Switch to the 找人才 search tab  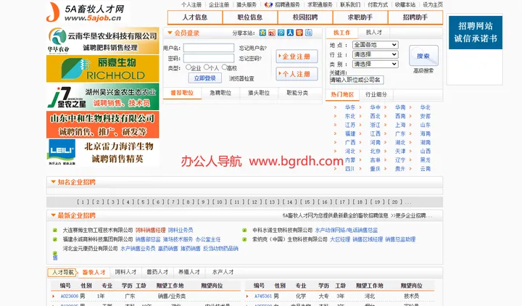[374, 33]
